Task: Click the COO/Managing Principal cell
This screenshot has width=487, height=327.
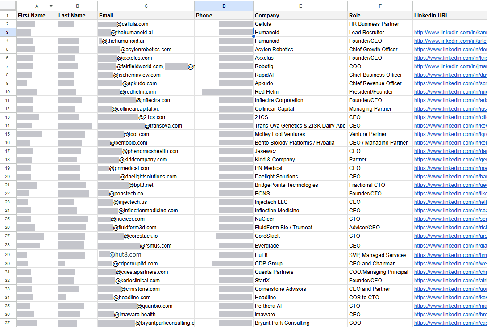Action: [x=380, y=272]
